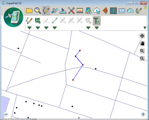The width and height of the screenshot is (149, 120).
Task: Click the plus button at bottom right
Action: (x=143, y=114)
